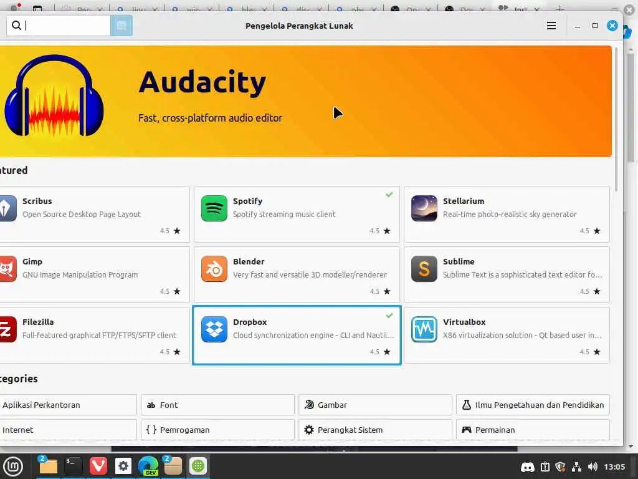Screen dimensions: 638x479
Task: Click the search field in Software Manager
Action: coord(59,26)
